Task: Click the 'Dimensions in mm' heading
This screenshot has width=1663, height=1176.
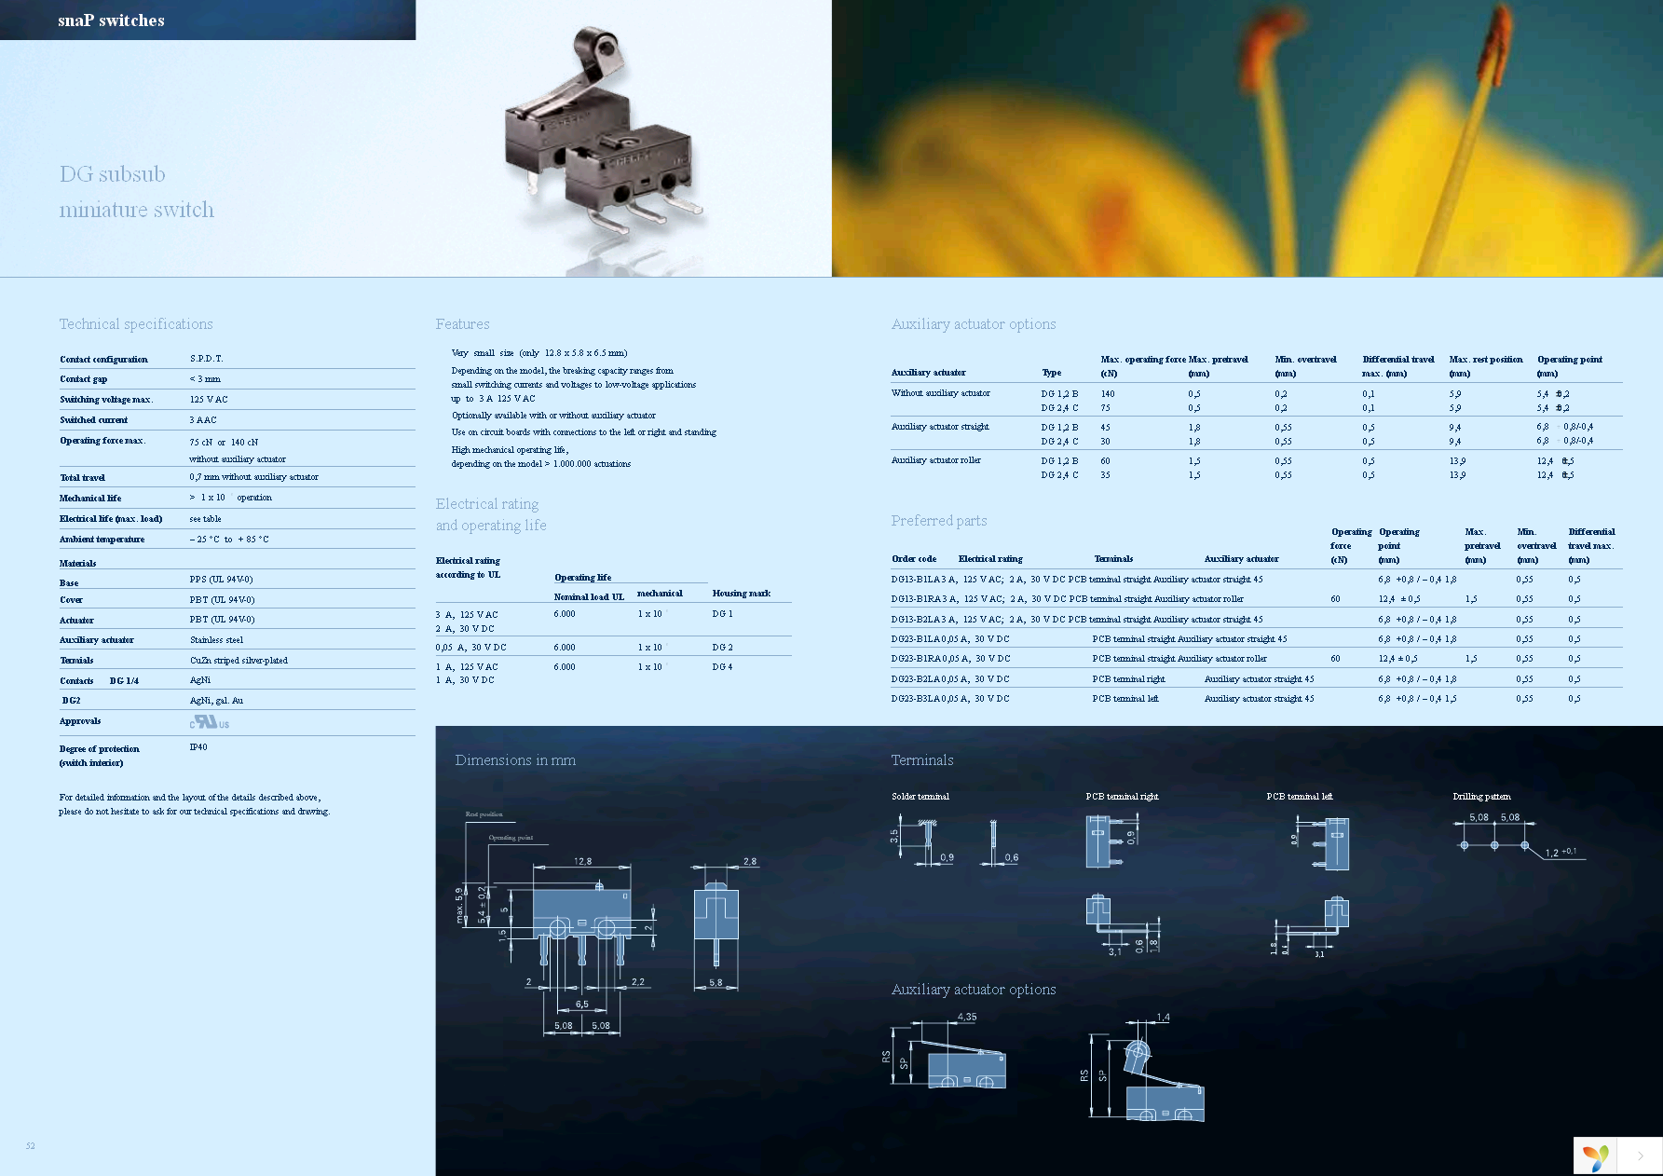Action: (515, 760)
